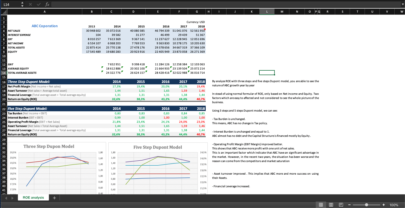
Task: Click the Financial Leverage increased comment text
Action: [231, 186]
